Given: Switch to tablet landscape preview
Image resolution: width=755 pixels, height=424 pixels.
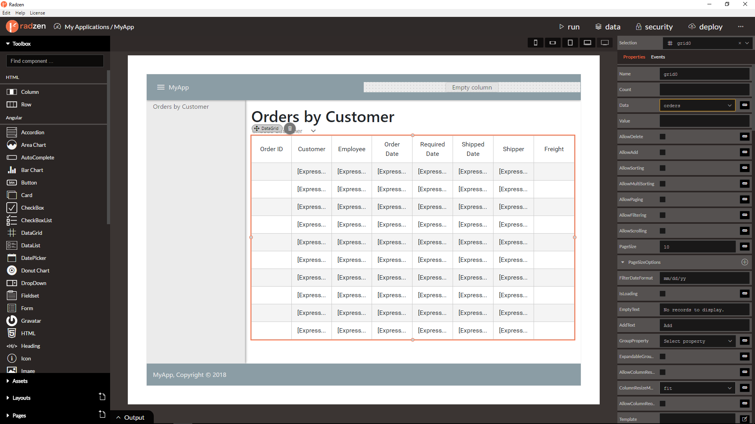Looking at the screenshot, I should (587, 43).
